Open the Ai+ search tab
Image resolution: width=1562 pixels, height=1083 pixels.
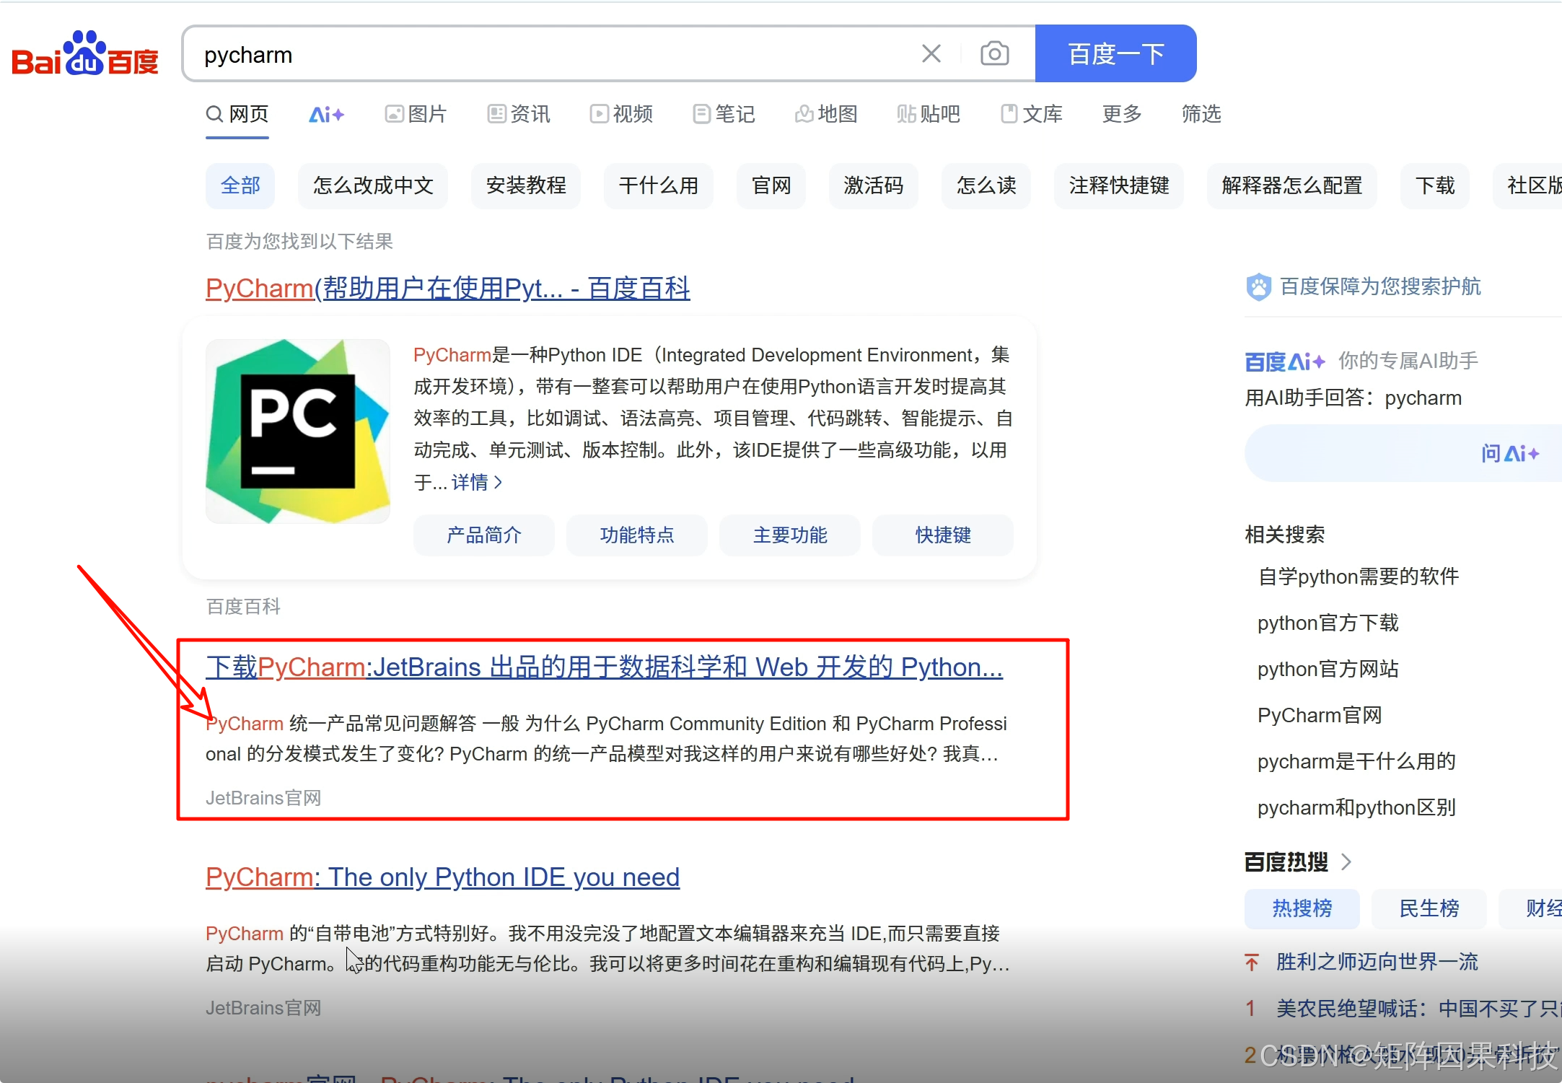(326, 114)
